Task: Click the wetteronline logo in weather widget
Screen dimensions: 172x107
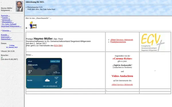Action: coord(55,61)
